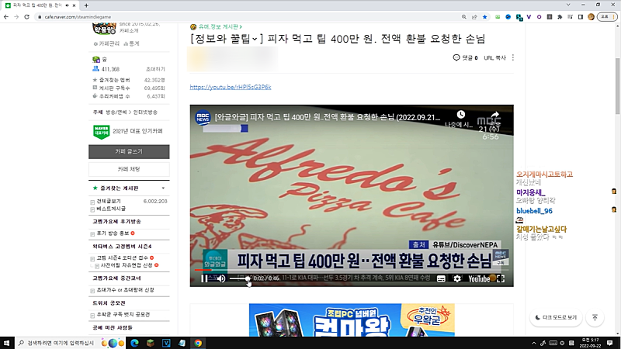Open MBC News channel avatar
621x349 pixels.
[x=203, y=117]
